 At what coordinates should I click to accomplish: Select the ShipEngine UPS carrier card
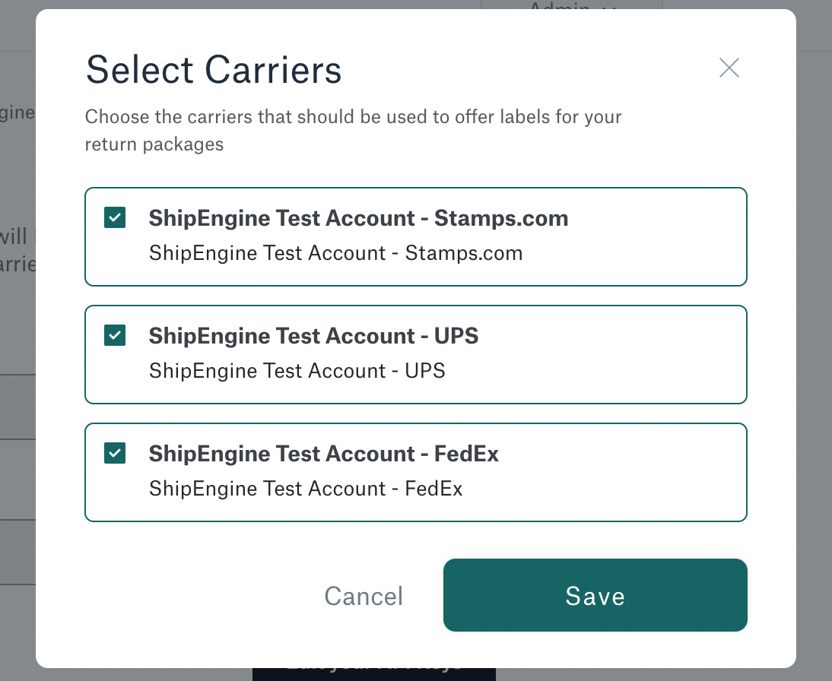416,354
